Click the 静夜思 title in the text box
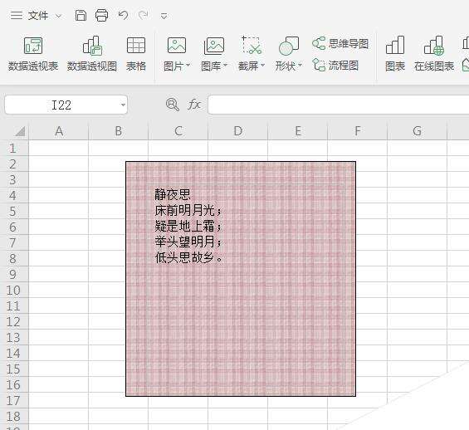This screenshot has width=469, height=430. [x=173, y=195]
